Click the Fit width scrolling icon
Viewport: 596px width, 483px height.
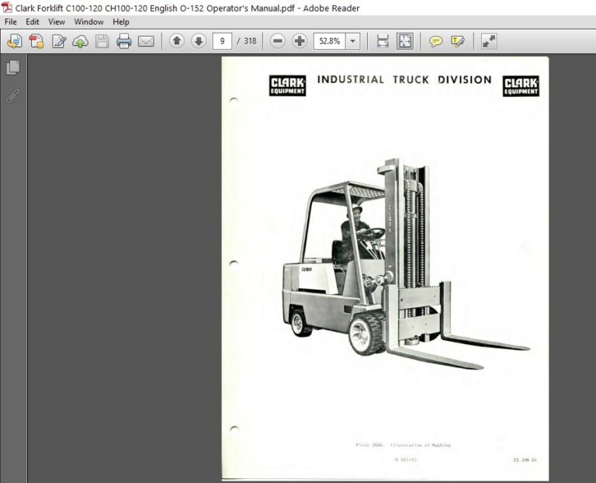383,41
